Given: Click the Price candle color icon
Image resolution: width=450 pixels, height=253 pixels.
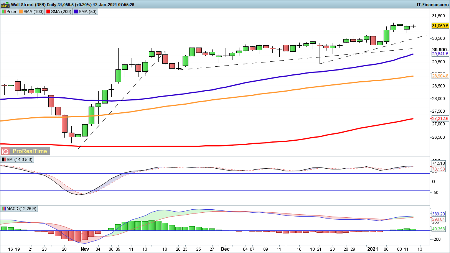Looking at the screenshot, I should 4,11.
